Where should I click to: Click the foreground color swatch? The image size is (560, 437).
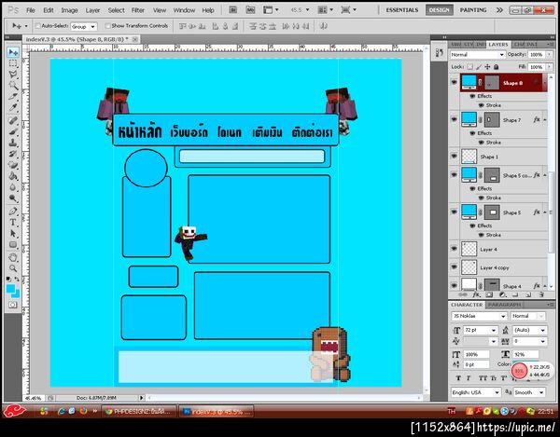point(10,288)
